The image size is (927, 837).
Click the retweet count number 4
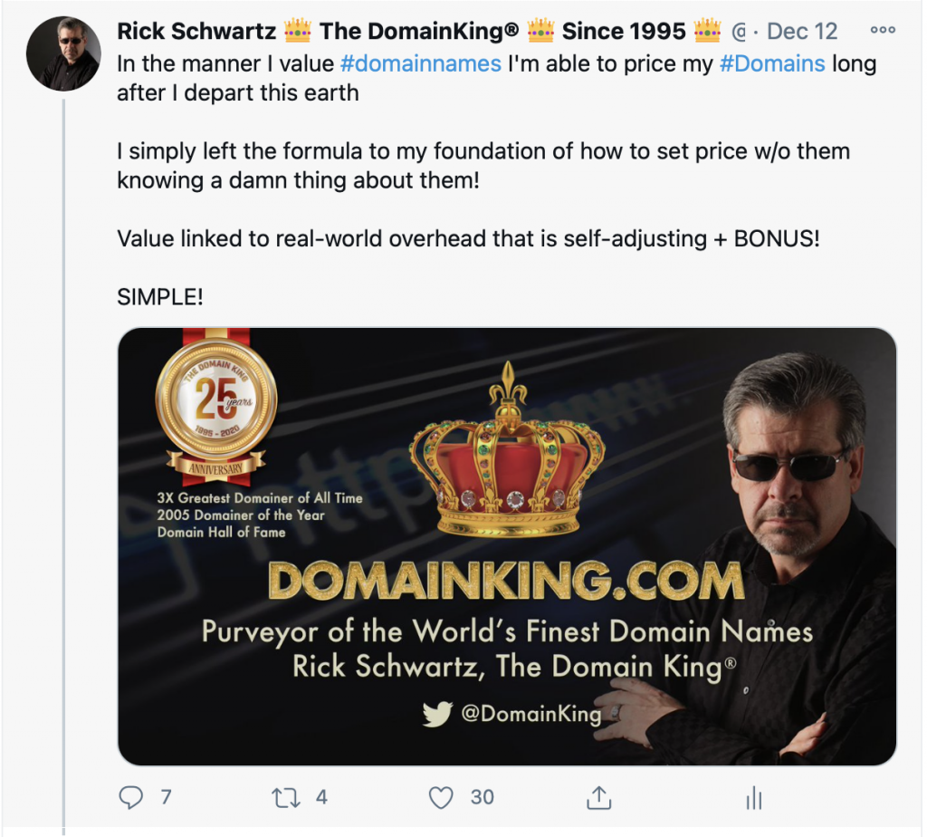321,797
